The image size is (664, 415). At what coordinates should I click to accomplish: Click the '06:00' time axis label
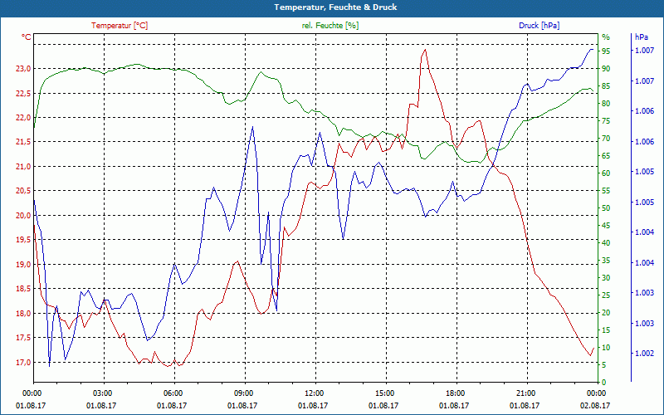[174, 393]
